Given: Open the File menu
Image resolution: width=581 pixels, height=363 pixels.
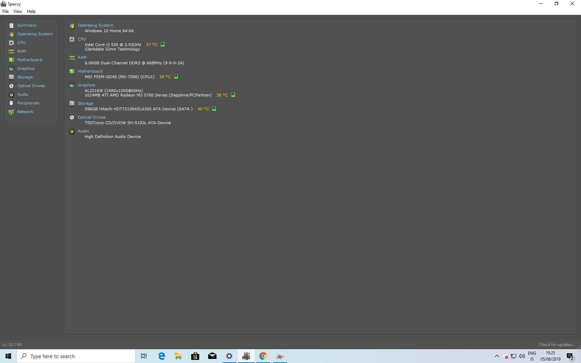Looking at the screenshot, I should [x=6, y=11].
